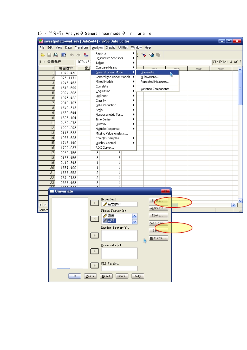Open the Help menu in menu bar

click(148, 48)
